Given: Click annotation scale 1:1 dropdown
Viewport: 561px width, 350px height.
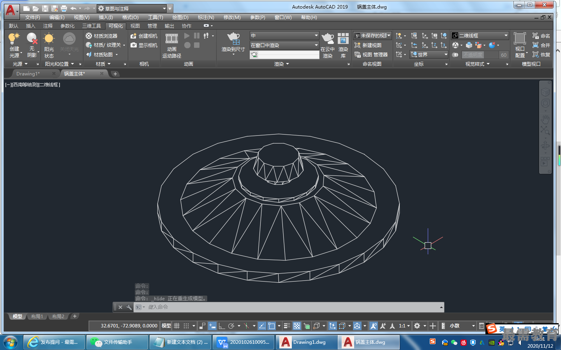Looking at the screenshot, I should (404, 326).
